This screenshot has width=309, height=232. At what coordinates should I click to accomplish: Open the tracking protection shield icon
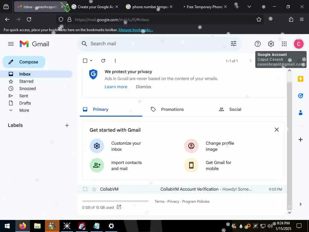[x=61, y=19]
